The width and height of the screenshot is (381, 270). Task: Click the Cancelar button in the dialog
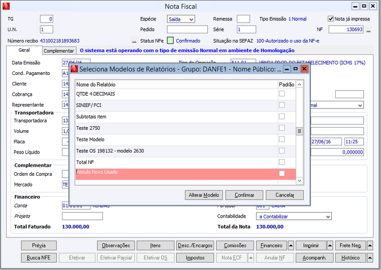point(284,195)
